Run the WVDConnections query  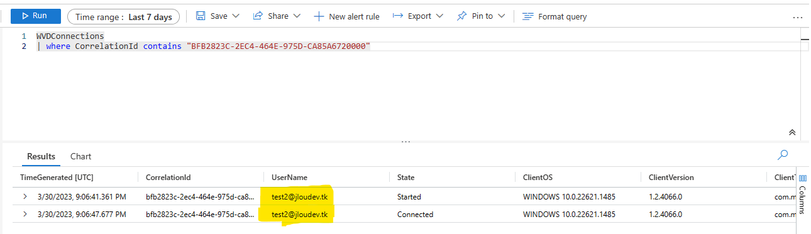point(36,16)
